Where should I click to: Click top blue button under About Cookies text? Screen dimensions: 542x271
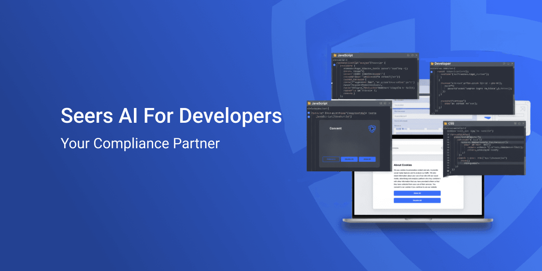(x=417, y=193)
